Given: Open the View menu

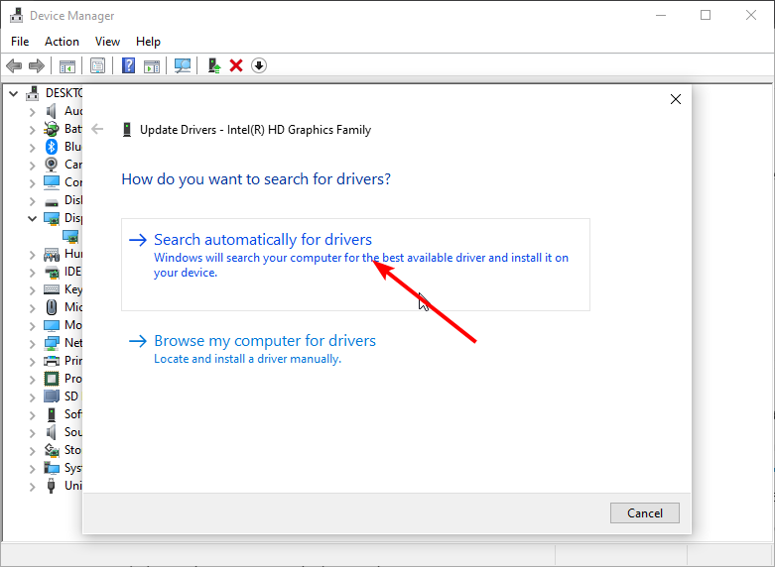Looking at the screenshot, I should 107,42.
